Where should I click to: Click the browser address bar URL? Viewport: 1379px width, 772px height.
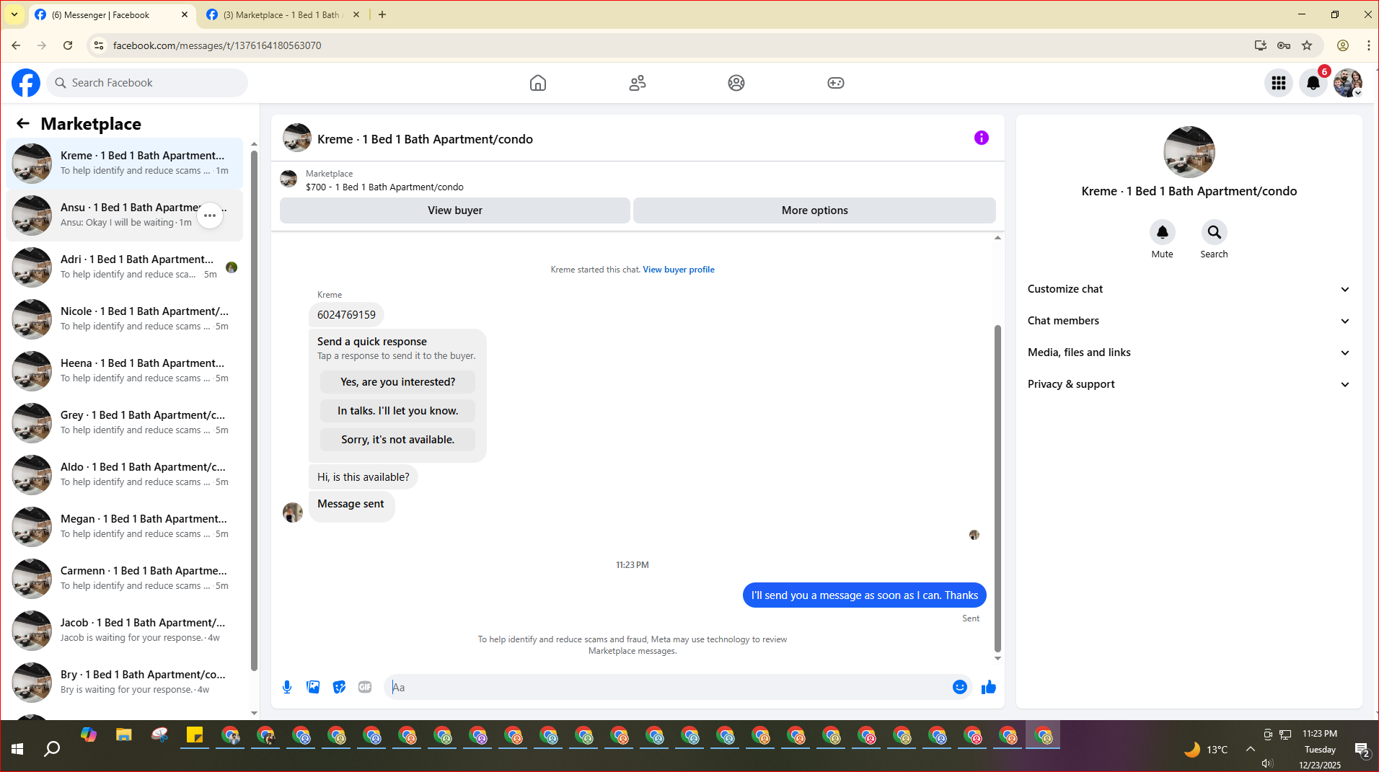pos(217,45)
